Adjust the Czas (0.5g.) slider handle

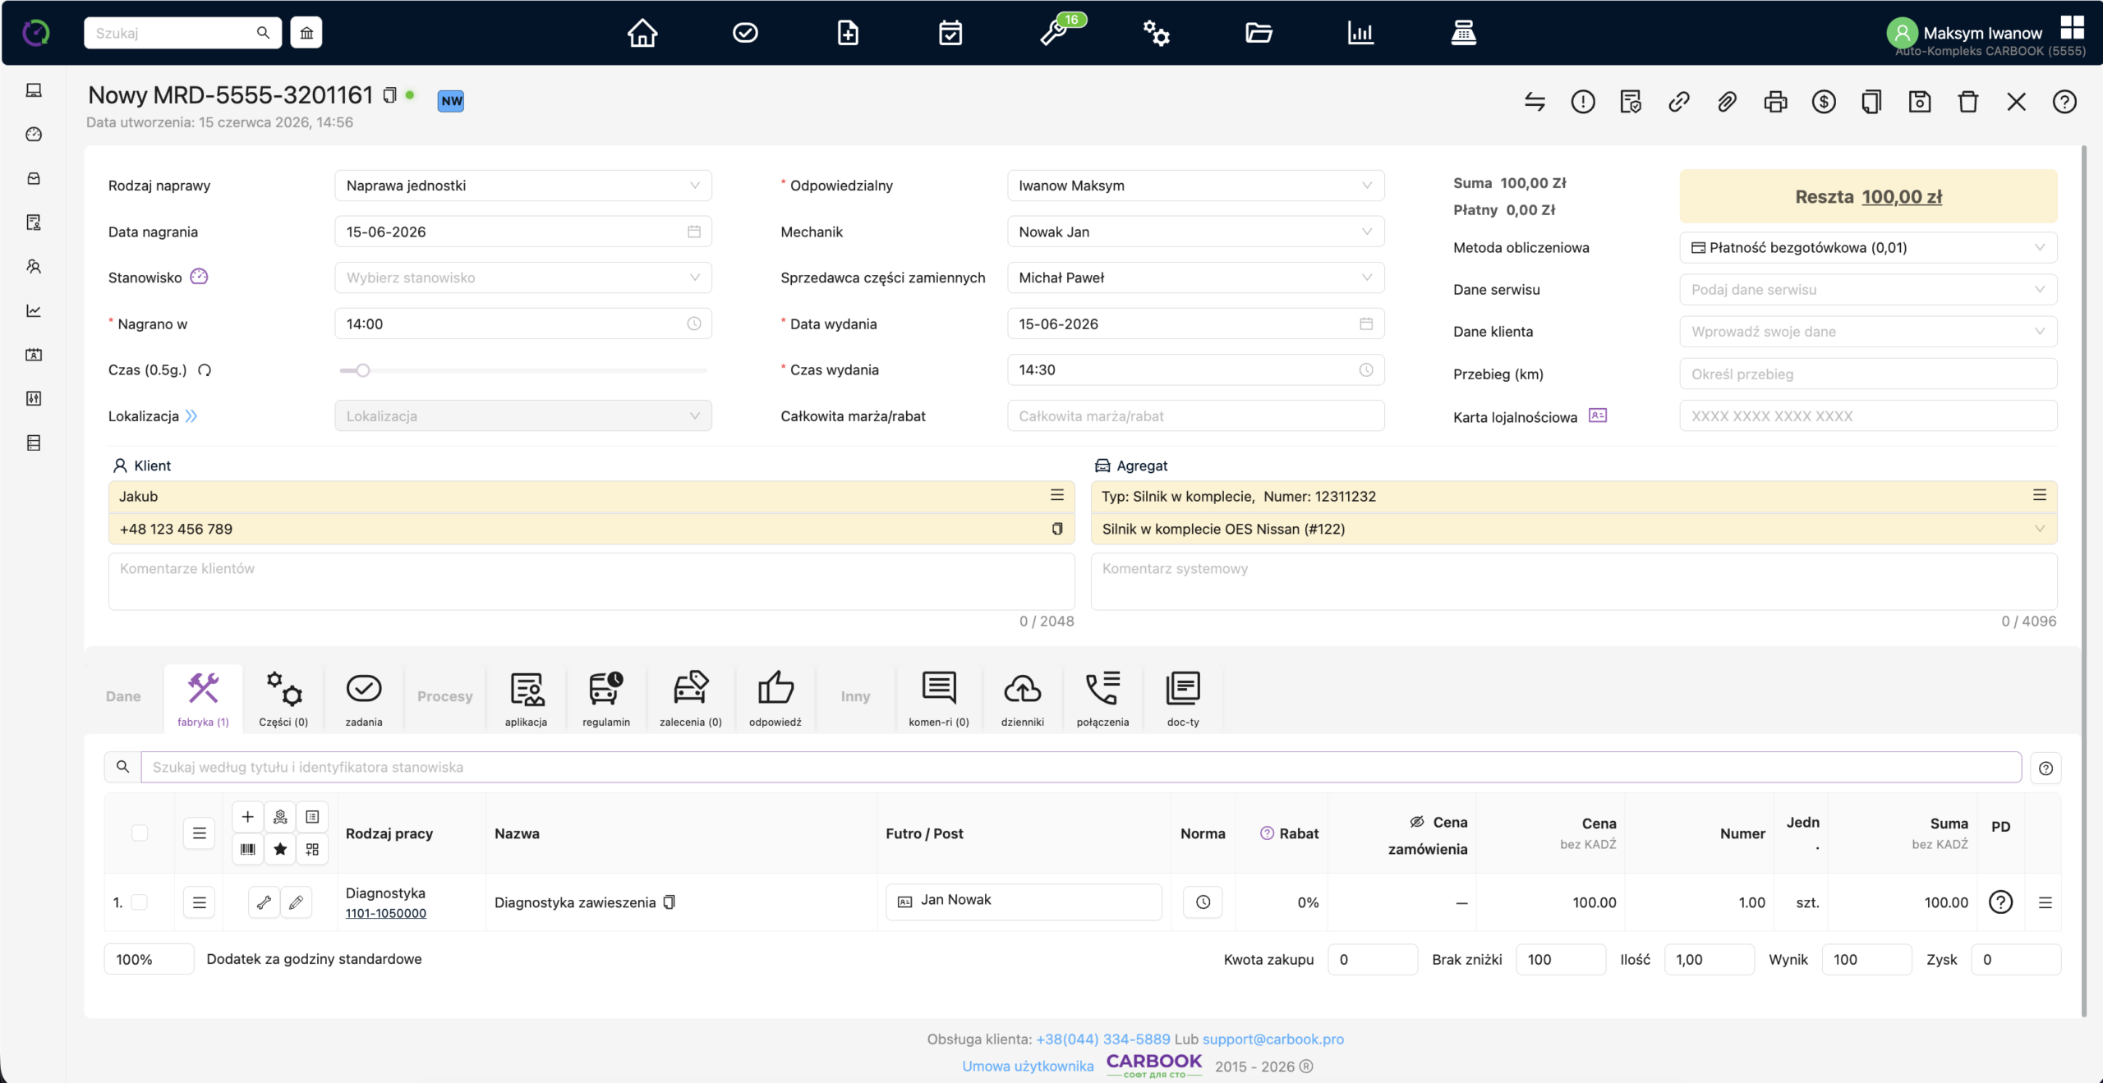coord(362,370)
